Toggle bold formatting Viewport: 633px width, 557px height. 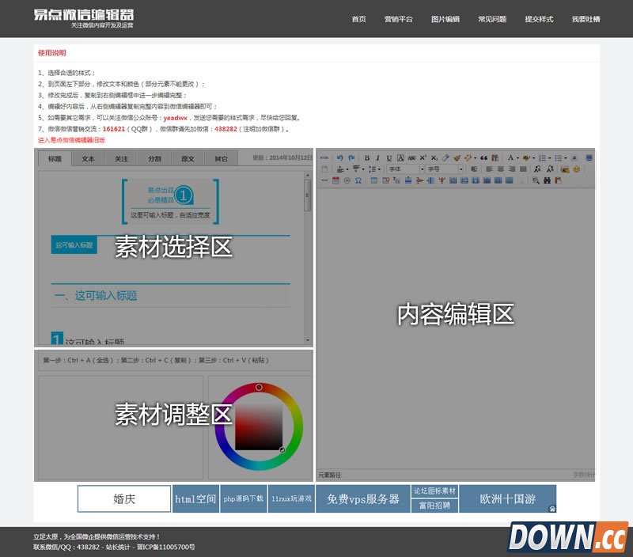[367, 157]
